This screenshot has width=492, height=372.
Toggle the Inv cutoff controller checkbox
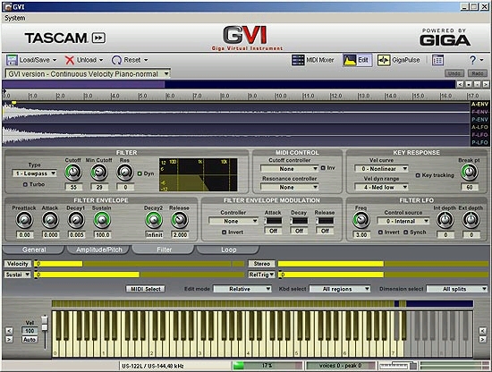323,168
